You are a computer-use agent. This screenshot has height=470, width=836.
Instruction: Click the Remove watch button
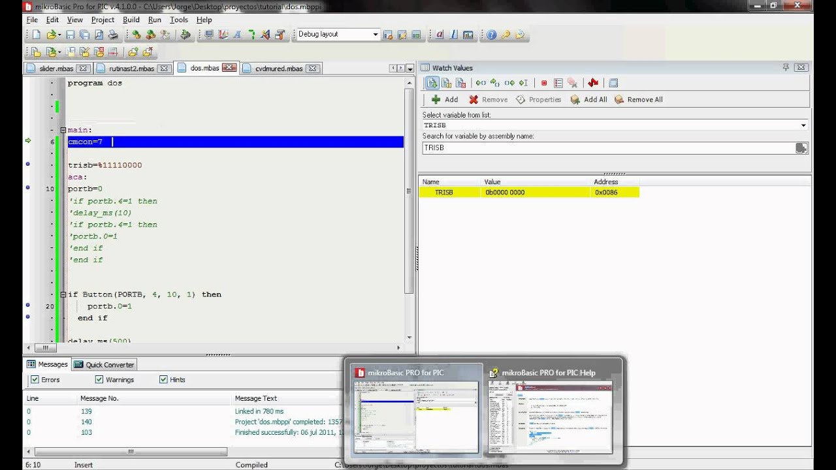(x=488, y=99)
